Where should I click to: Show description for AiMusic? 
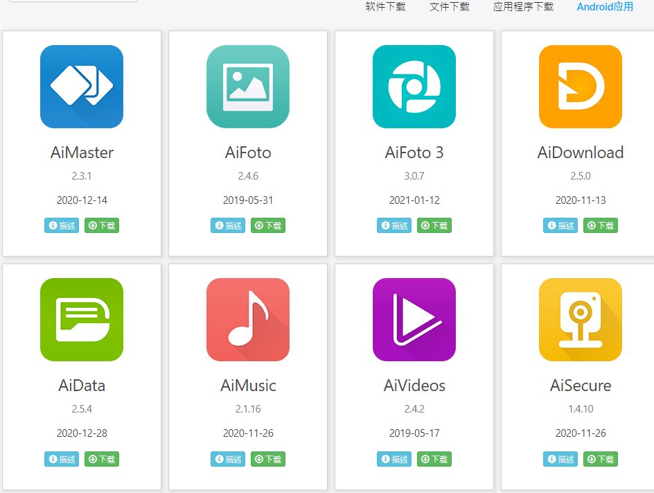[228, 459]
